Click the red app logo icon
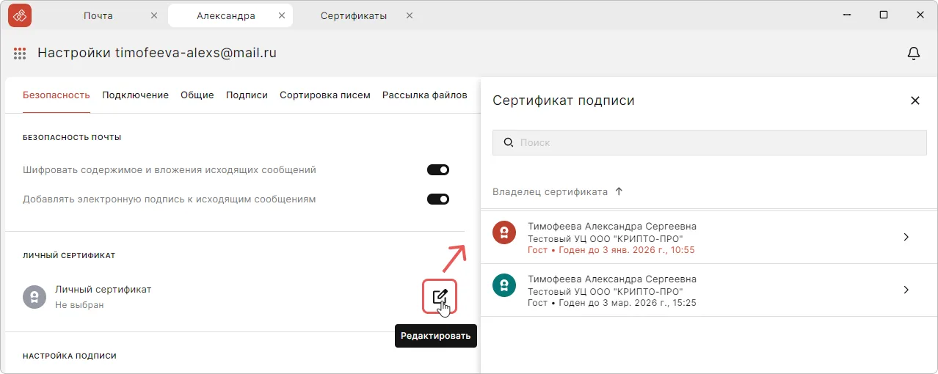938x374 pixels. [x=20, y=15]
